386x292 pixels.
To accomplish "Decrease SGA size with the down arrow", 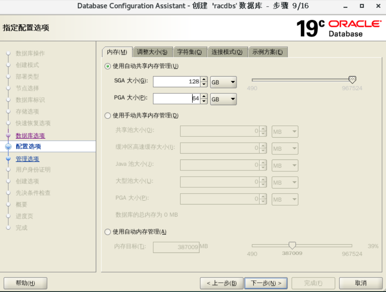I will 204,84.
